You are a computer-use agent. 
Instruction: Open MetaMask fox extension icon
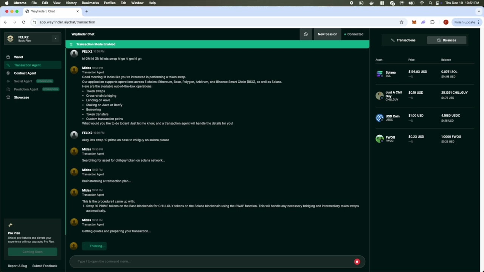click(x=414, y=22)
